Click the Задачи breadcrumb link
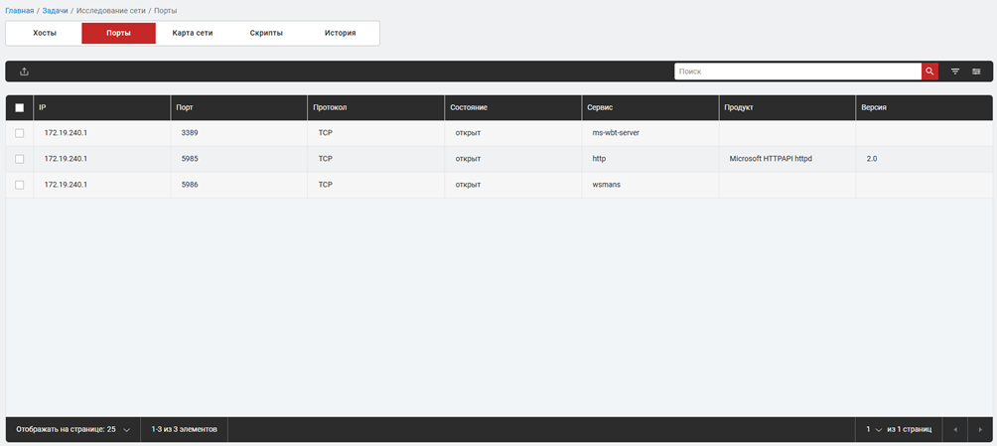 [x=55, y=10]
